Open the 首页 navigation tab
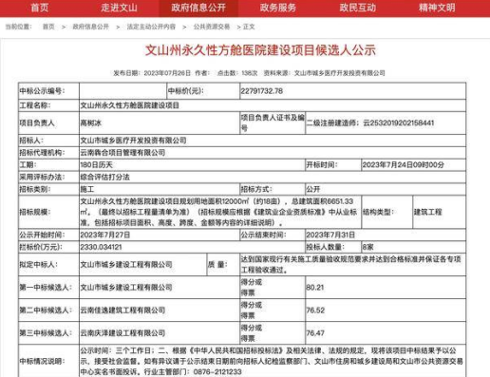The width and height of the screenshot is (490, 377). [x=40, y=8]
